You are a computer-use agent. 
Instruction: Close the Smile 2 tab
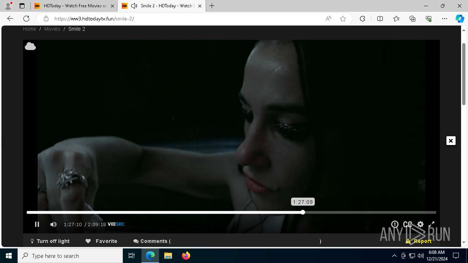pyautogui.click(x=200, y=6)
